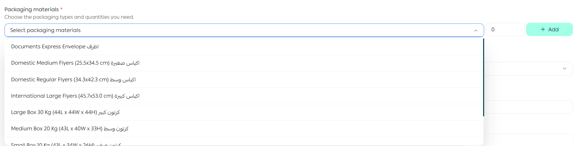Focus the quantity field showing 0
The height and width of the screenshot is (146, 577).
[505, 30]
